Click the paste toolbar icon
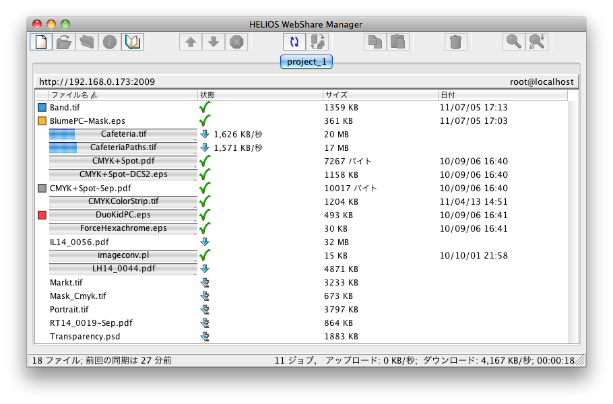Image resolution: width=613 pixels, height=404 pixels. [398, 42]
